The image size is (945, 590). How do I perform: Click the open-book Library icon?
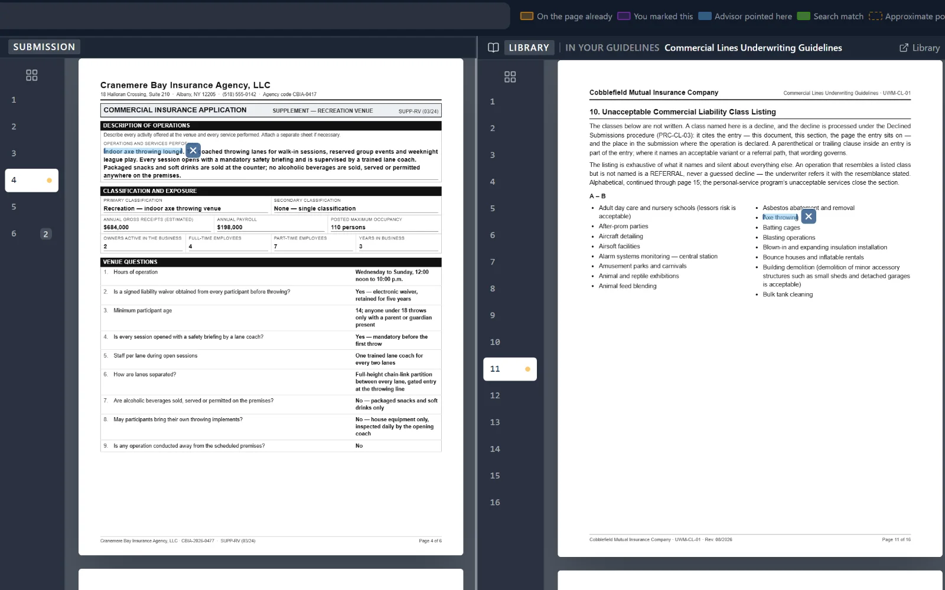493,48
